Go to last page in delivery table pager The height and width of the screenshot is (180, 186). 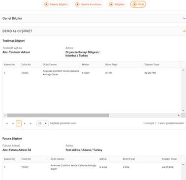click(31, 123)
